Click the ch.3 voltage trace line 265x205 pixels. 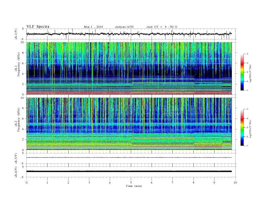(x=129, y=157)
